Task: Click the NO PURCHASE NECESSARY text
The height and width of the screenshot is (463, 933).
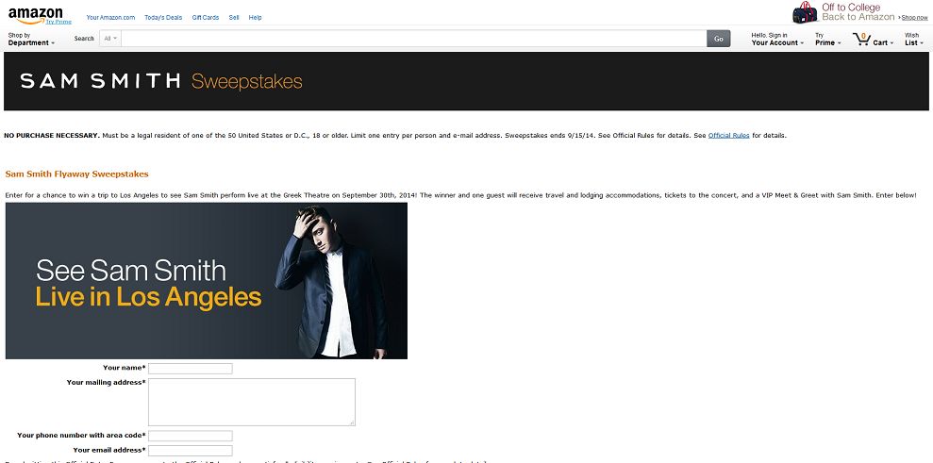Action: [52, 136]
